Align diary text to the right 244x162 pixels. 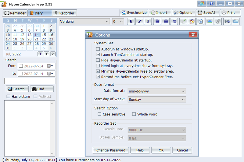174,21
